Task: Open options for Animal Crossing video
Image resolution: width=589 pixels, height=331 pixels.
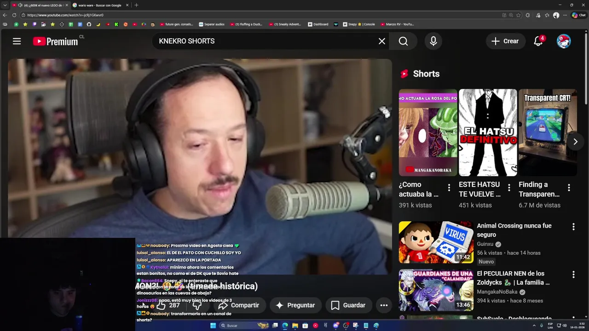Action: pyautogui.click(x=573, y=227)
